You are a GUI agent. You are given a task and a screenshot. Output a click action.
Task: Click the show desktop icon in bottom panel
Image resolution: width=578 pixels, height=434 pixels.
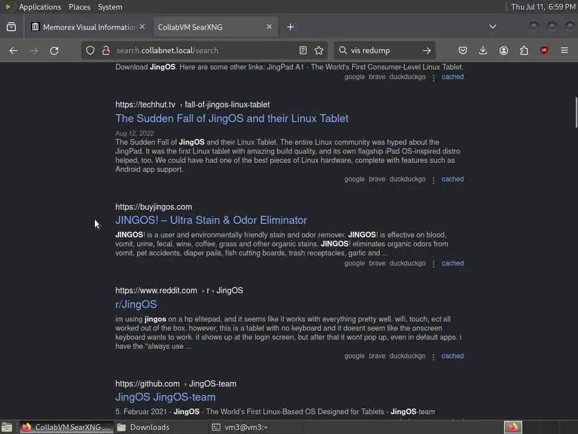(x=7, y=427)
